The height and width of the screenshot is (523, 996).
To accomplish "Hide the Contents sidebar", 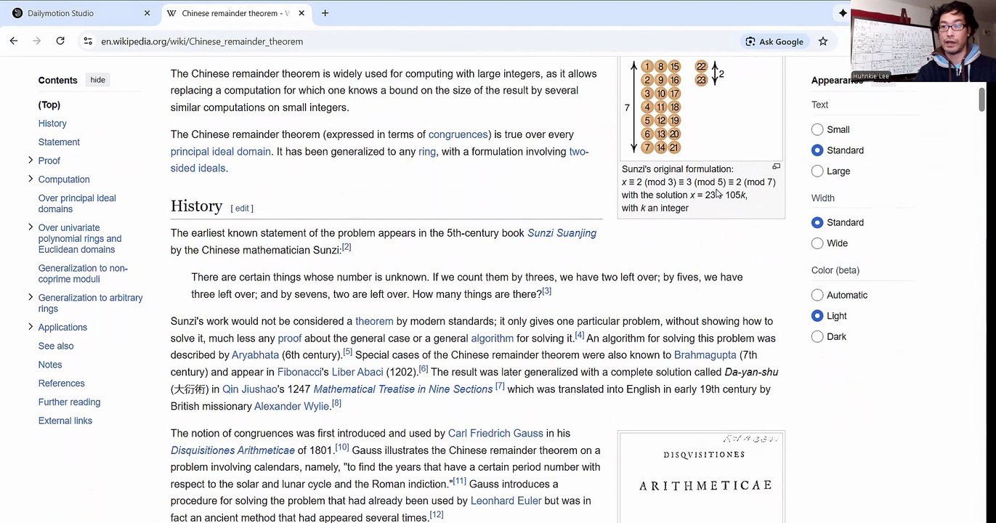I will [x=97, y=80].
